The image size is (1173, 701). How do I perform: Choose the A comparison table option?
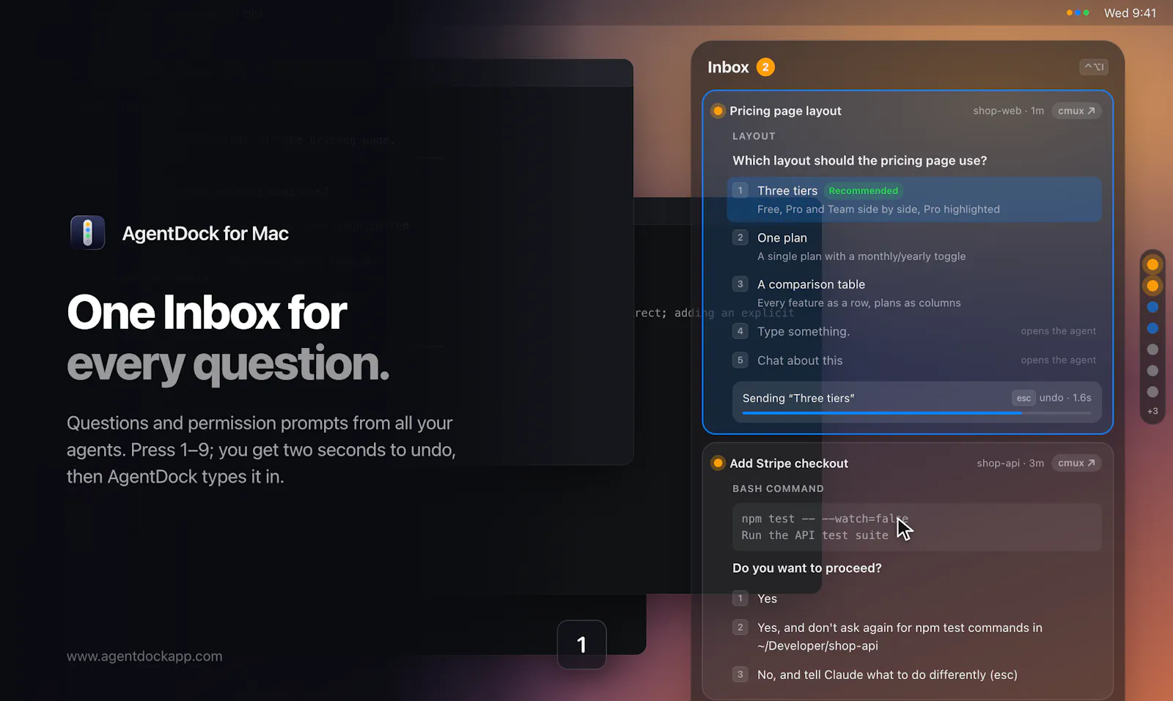point(914,293)
